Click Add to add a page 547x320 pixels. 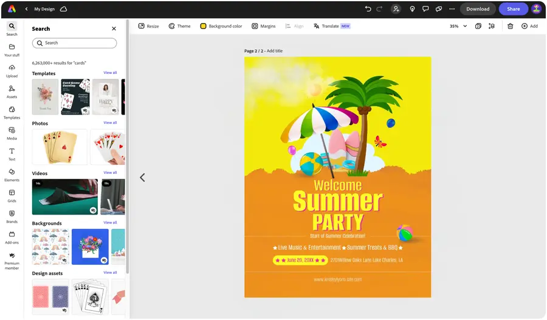(x=529, y=26)
